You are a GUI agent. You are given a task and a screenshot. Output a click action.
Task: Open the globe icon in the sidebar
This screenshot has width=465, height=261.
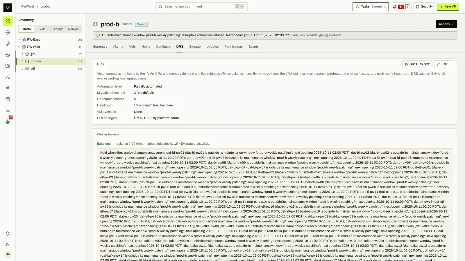click(x=8, y=32)
